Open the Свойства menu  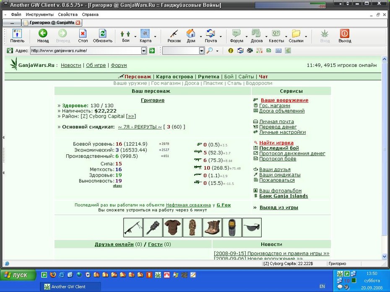(68, 14)
